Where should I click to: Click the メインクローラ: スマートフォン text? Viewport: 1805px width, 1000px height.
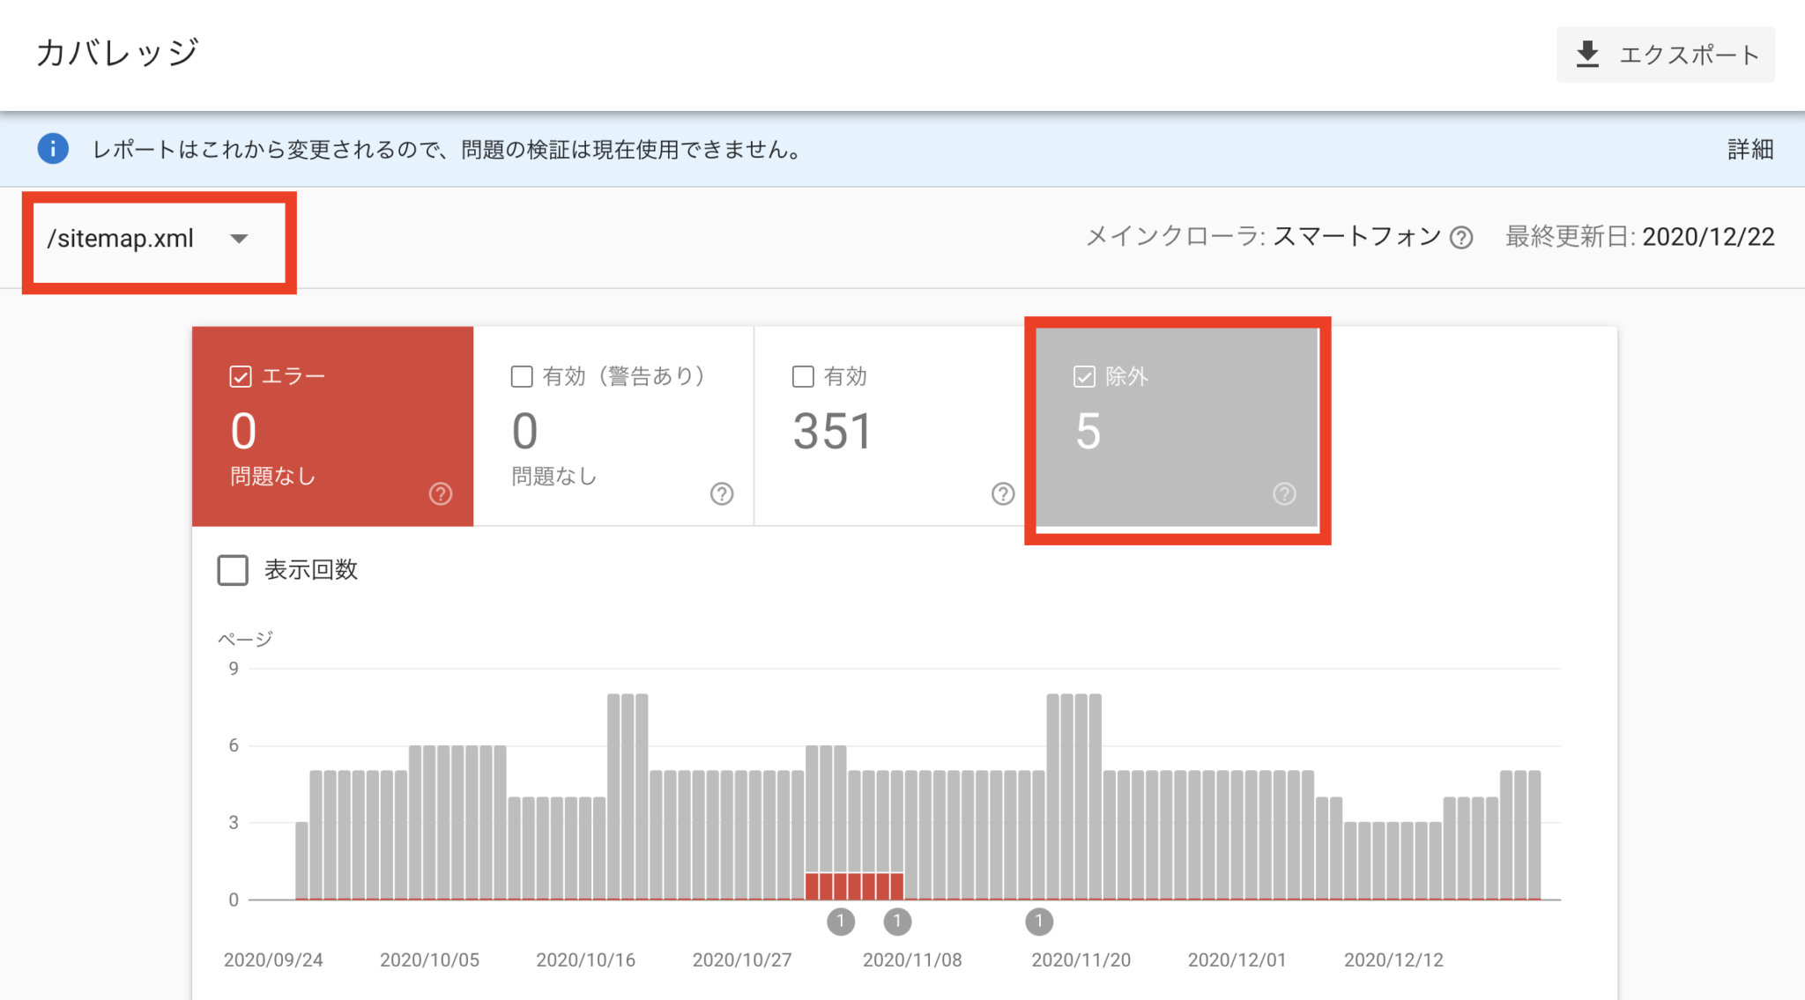1263,236
